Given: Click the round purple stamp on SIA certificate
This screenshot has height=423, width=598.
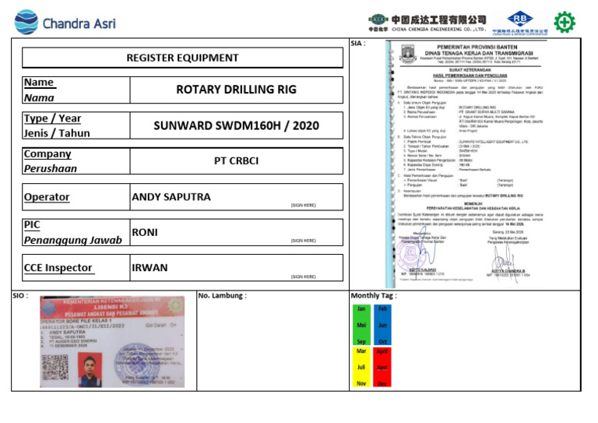Looking at the screenshot, I should point(410,256).
